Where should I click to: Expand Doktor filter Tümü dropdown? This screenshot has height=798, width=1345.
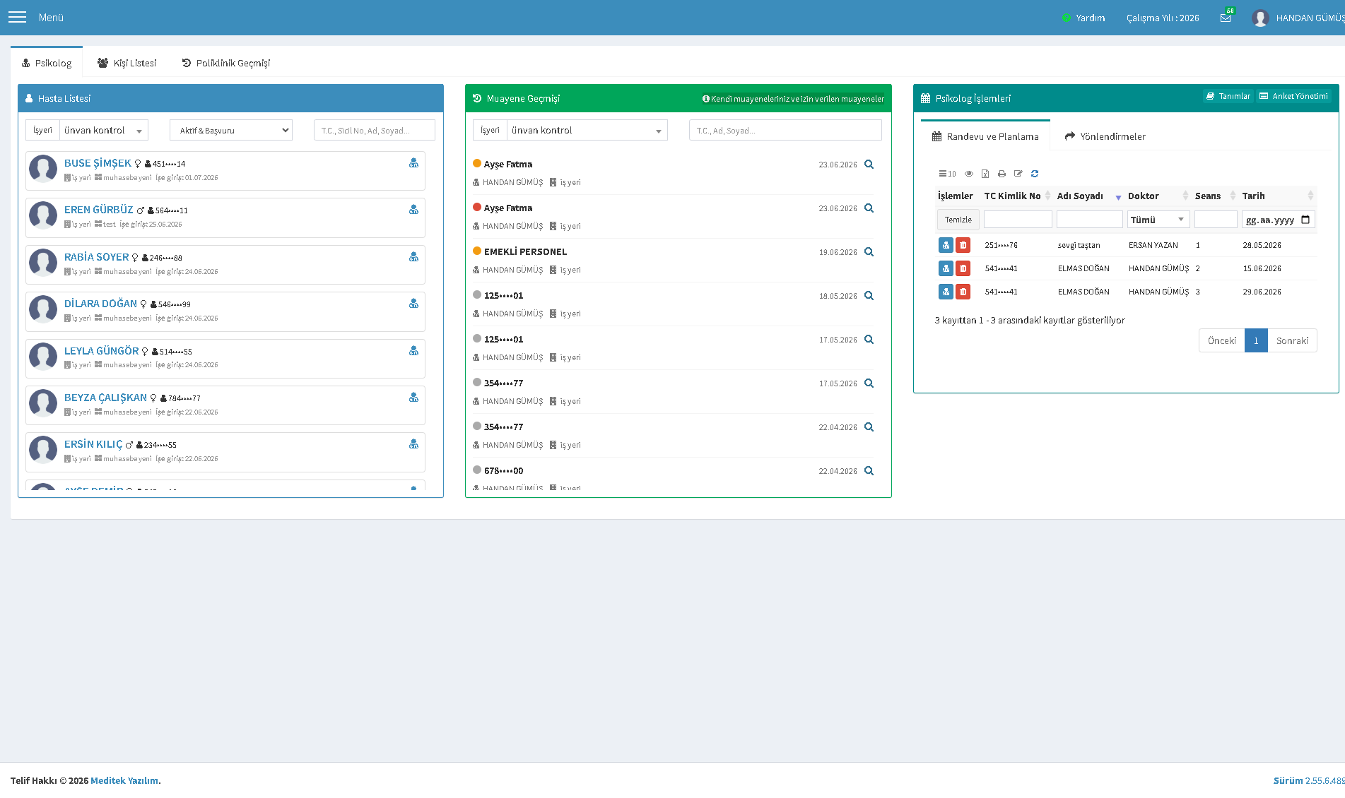pyautogui.click(x=1158, y=220)
